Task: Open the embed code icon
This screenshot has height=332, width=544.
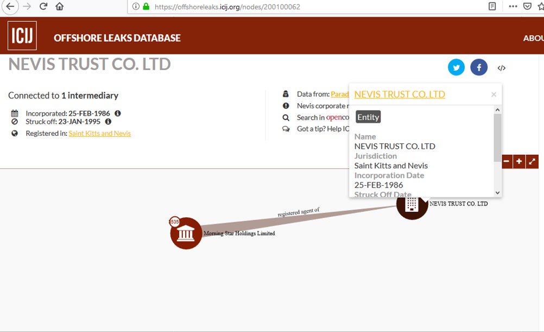Action: pos(501,68)
